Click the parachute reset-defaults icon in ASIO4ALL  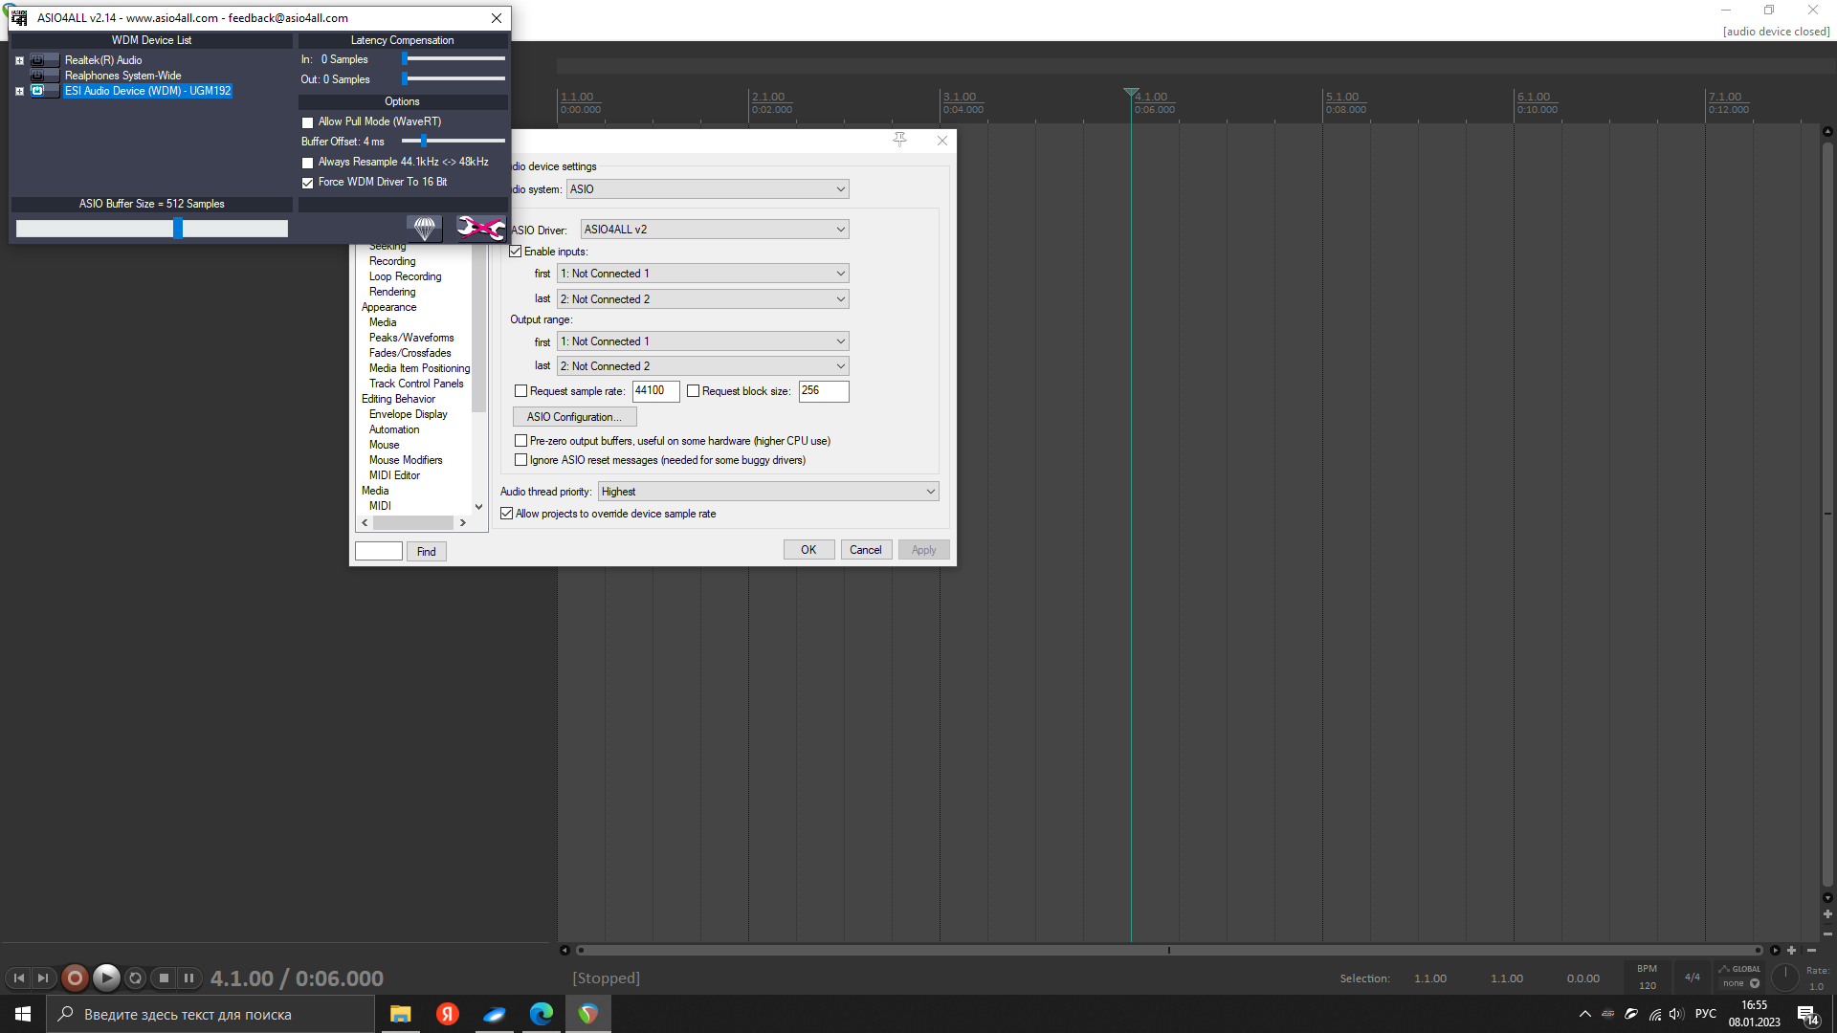coord(425,228)
